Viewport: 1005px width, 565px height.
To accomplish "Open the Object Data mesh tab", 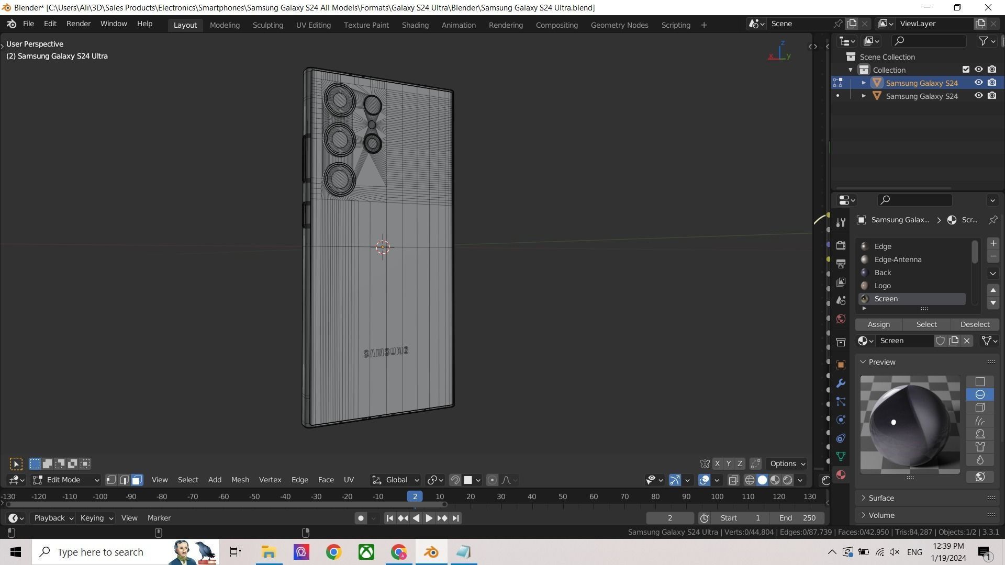I will pyautogui.click(x=841, y=456).
